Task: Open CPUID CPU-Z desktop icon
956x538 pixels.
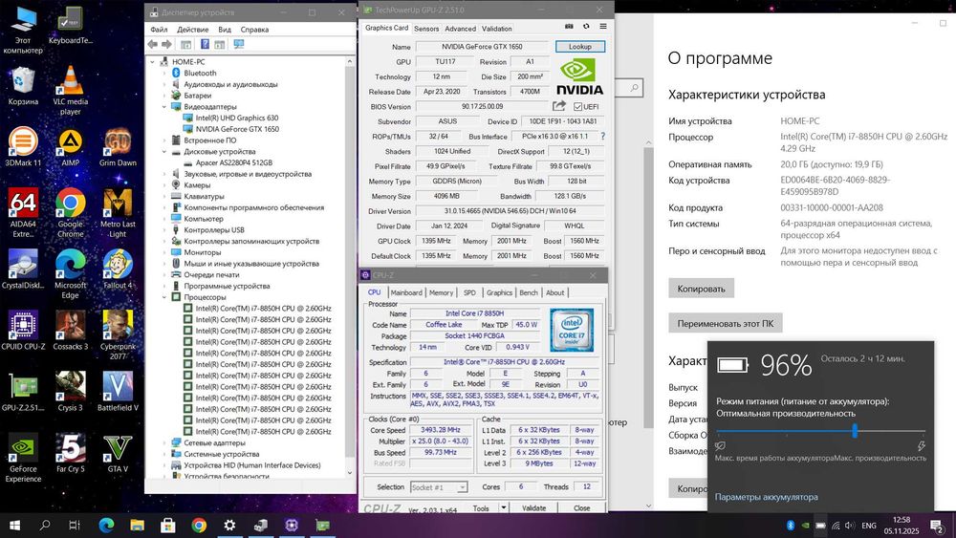Action: coord(23,331)
